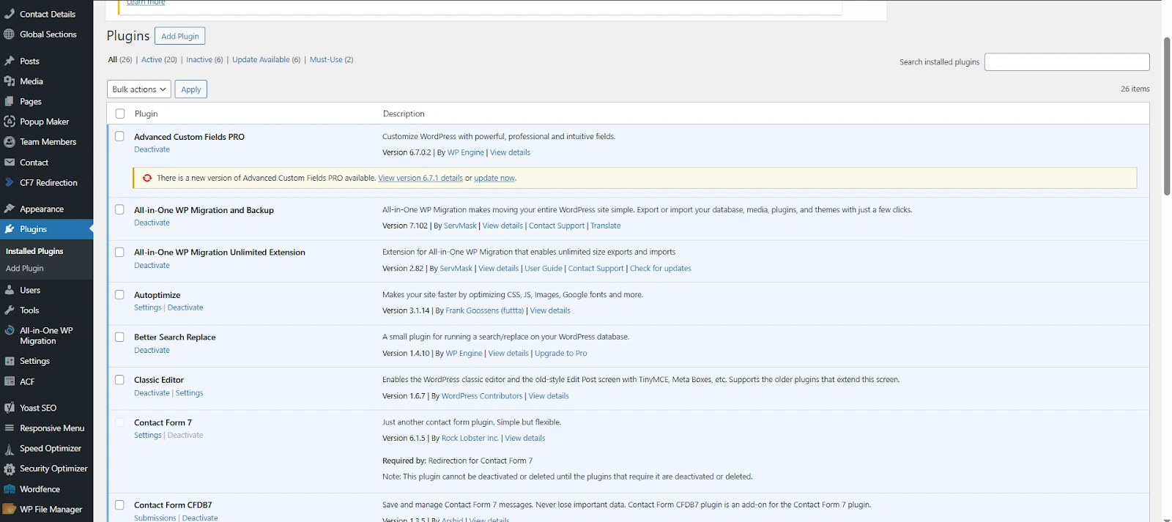Click Translate link for All-in-One WP Migration
Image resolution: width=1172 pixels, height=522 pixels.
pos(606,226)
